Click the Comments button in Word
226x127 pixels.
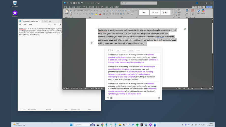(194, 7)
